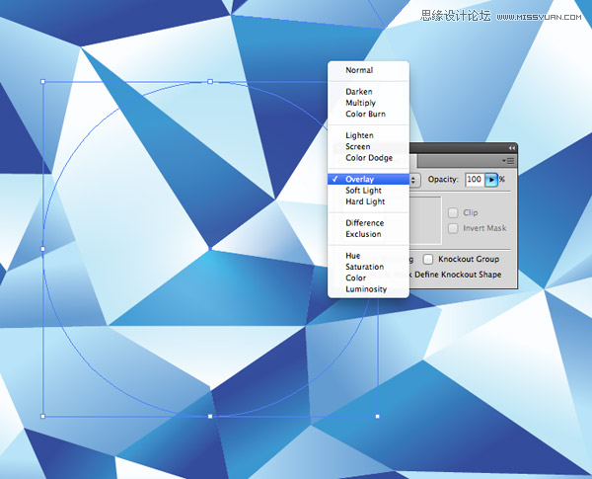Click the mask thumbnail area in panel
This screenshot has width=592, height=479.
click(x=425, y=220)
